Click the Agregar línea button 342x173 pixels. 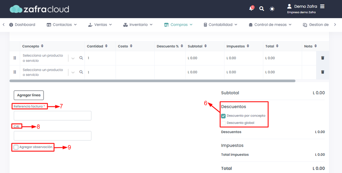29,95
